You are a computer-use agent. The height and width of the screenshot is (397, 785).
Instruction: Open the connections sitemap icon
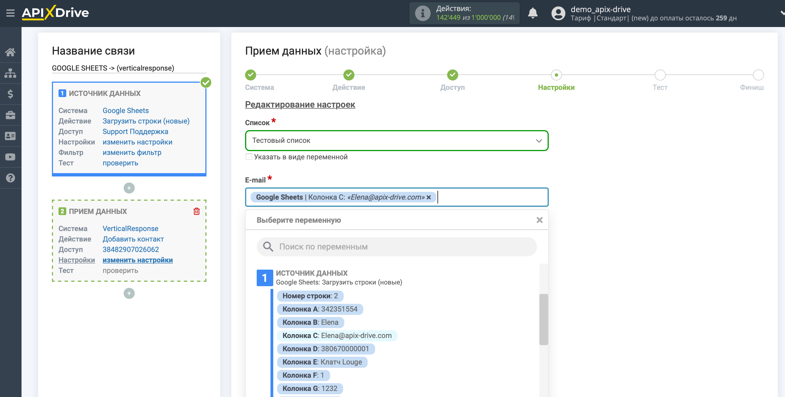(x=10, y=73)
